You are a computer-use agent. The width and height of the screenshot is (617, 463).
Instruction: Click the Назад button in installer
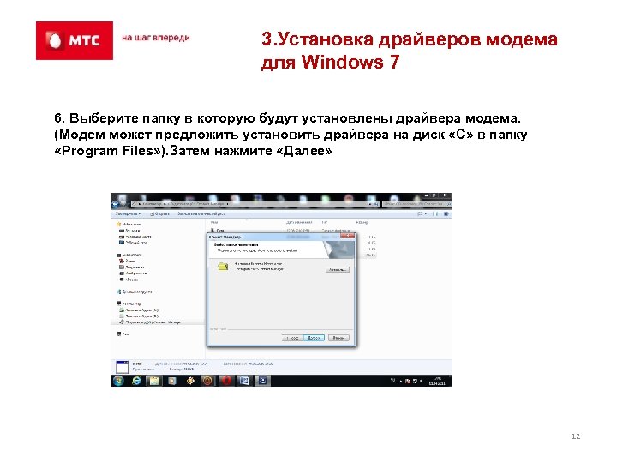pos(292,338)
